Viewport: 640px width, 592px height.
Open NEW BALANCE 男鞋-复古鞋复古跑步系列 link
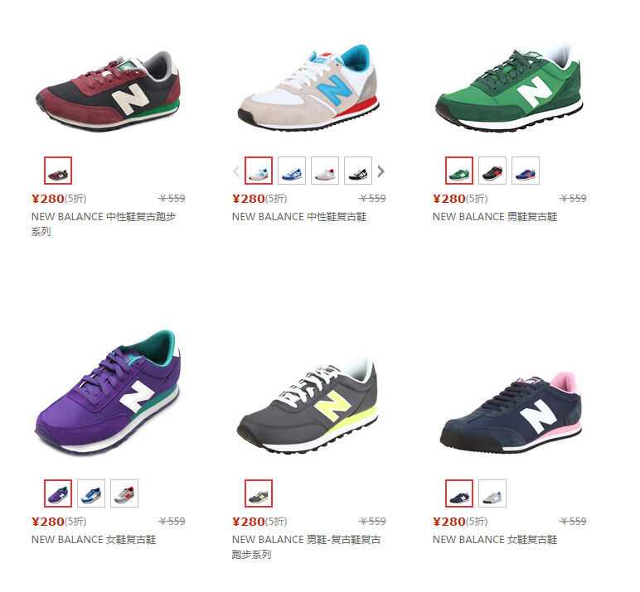[306, 546]
